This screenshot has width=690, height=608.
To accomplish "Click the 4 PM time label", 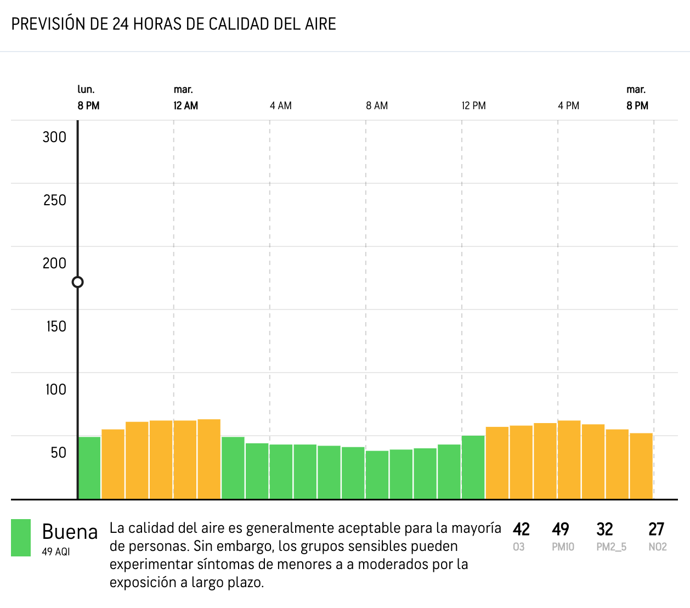I will (x=569, y=105).
